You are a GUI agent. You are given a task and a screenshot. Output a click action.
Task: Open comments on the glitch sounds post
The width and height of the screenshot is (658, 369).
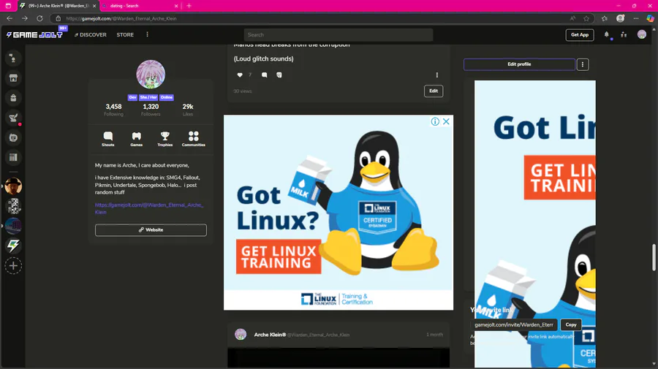[265, 75]
